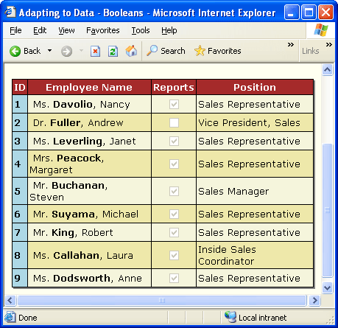Minimize the Internet Explorer window
The height and width of the screenshot is (328, 338).
pos(292,12)
